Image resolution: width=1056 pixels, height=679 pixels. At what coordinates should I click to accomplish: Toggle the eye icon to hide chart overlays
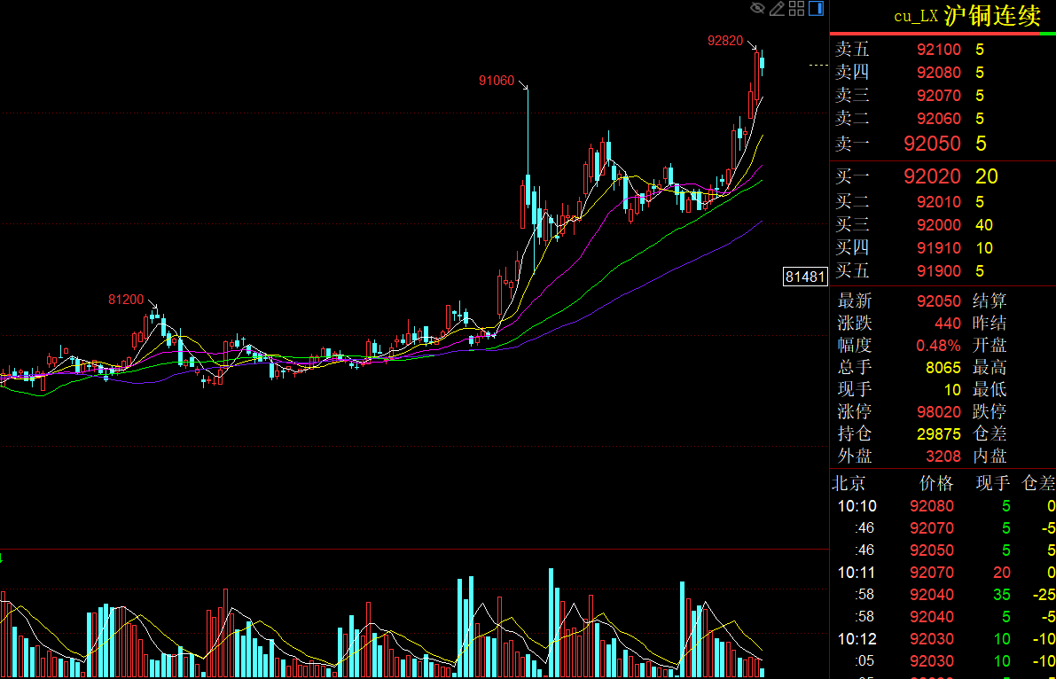(x=757, y=9)
